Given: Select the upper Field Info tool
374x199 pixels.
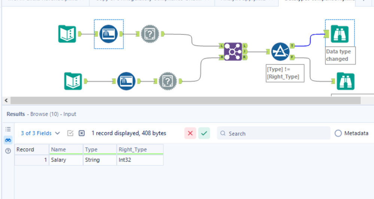Looking at the screenshot, I should [150, 34].
